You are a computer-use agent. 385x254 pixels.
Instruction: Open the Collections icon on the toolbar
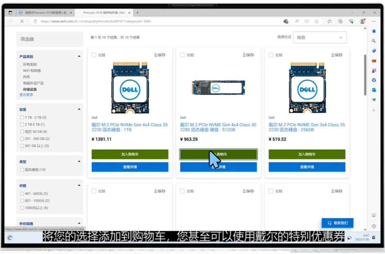tap(329, 21)
